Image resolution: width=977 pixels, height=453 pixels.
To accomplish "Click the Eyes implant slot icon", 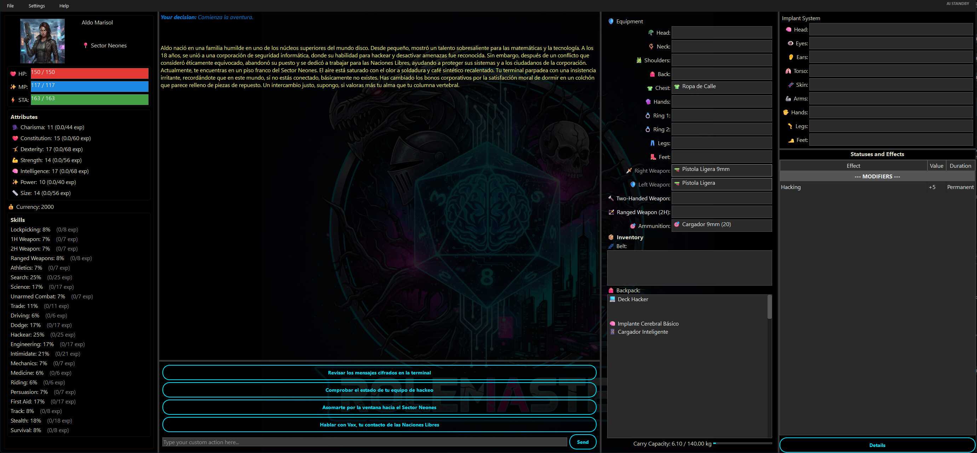I will (790, 43).
